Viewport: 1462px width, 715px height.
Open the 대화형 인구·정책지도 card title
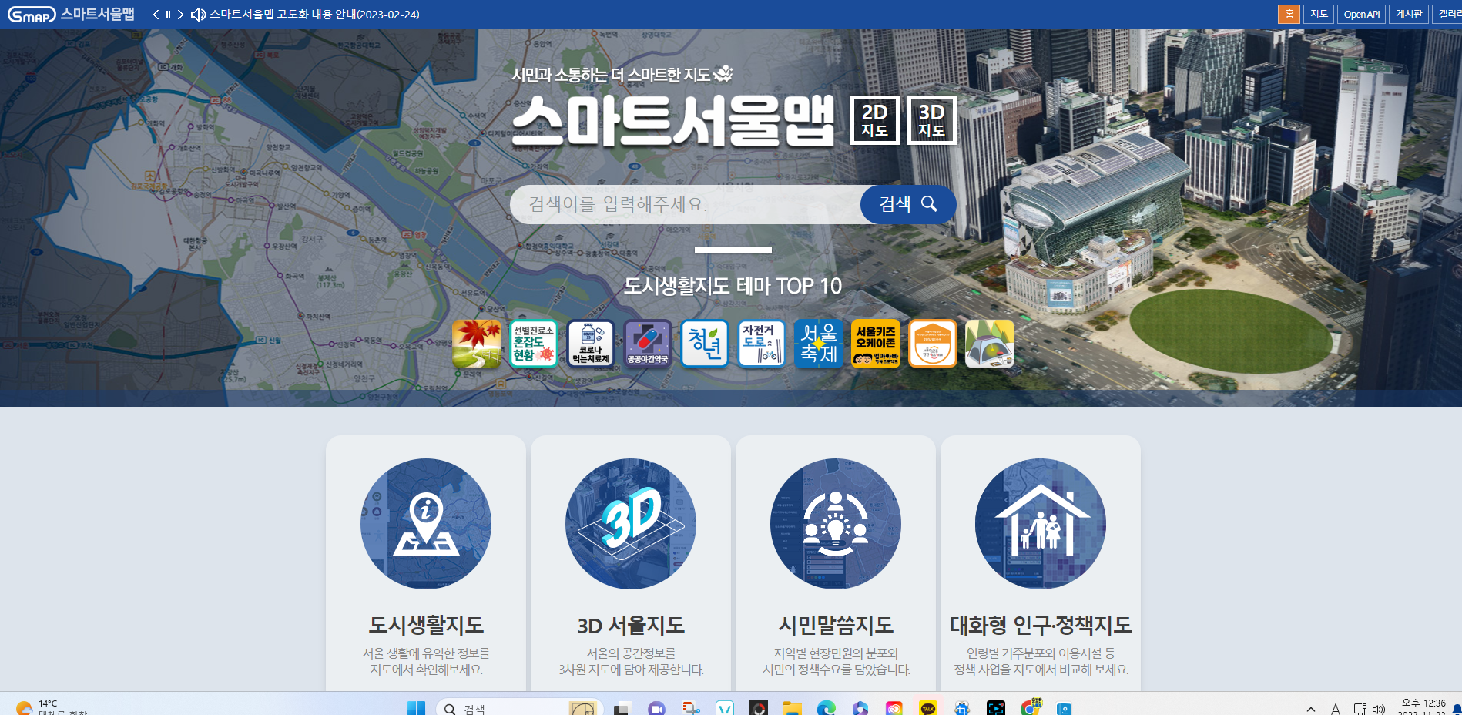click(x=1041, y=625)
